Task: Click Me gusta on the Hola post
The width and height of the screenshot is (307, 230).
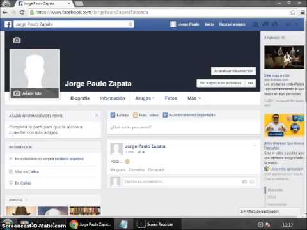Action: pos(118,170)
